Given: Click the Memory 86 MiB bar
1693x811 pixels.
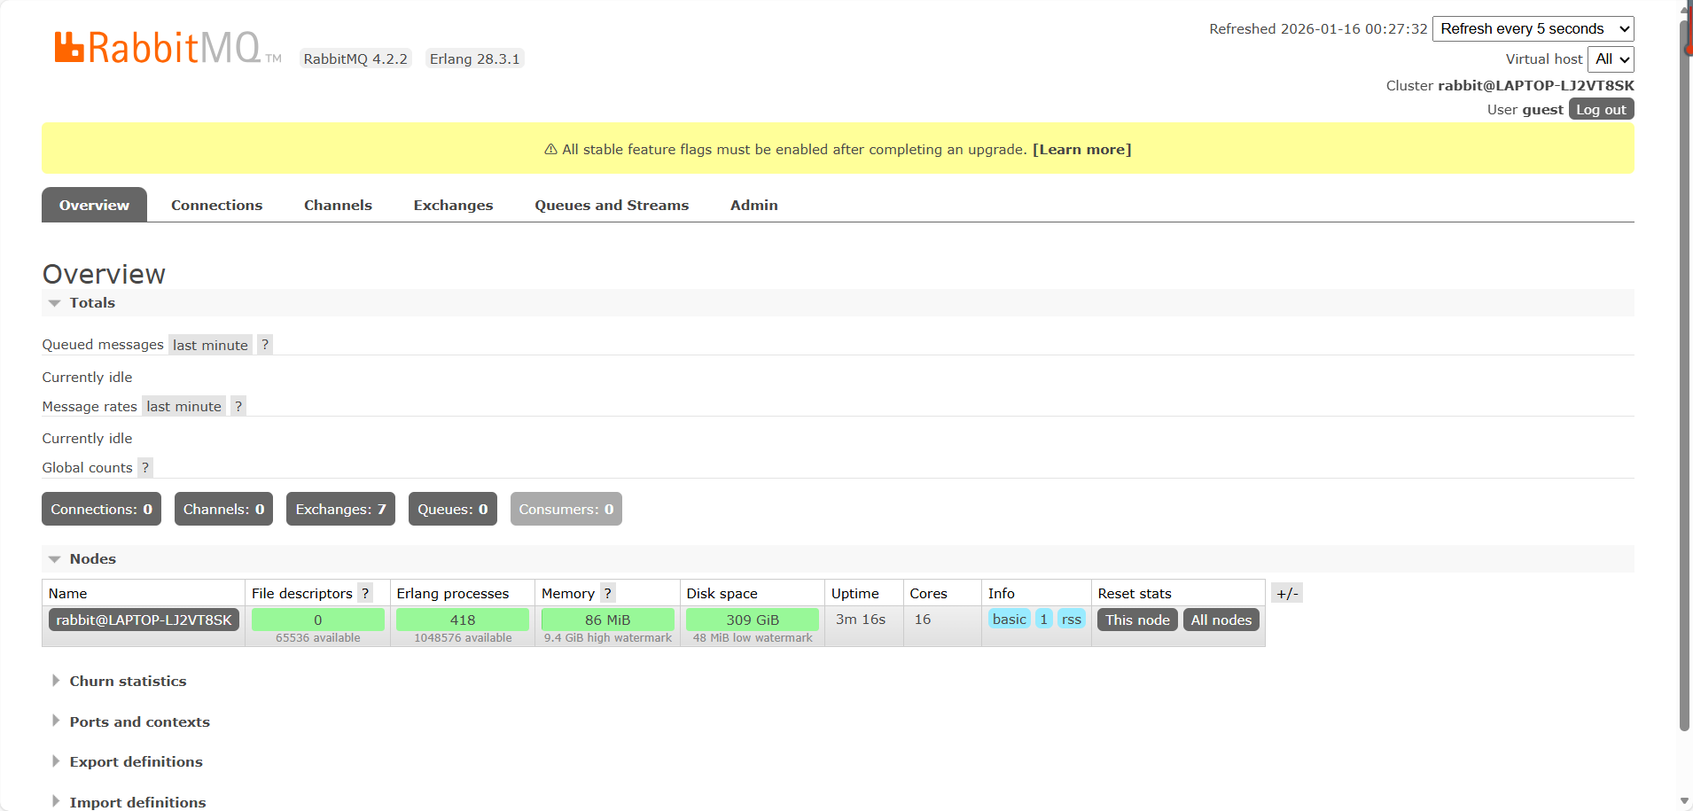Looking at the screenshot, I should click(607, 620).
